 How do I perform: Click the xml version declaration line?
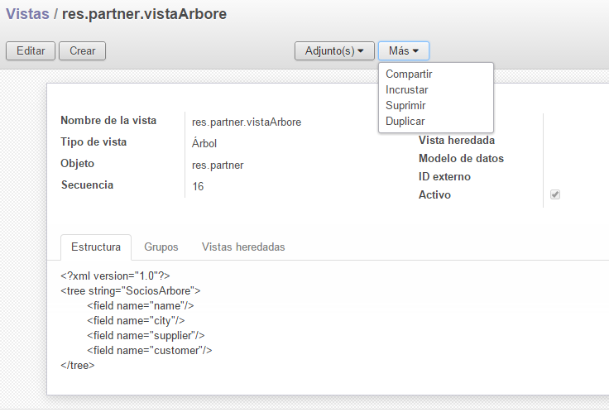[115, 276]
